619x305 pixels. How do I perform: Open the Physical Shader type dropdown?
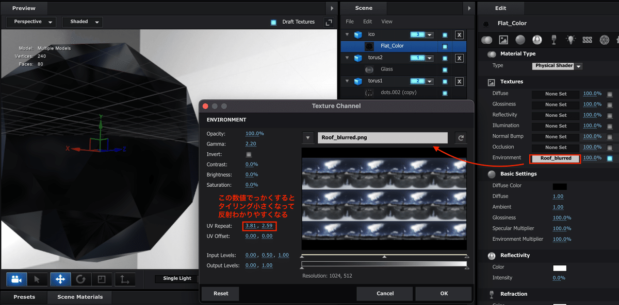click(x=557, y=66)
